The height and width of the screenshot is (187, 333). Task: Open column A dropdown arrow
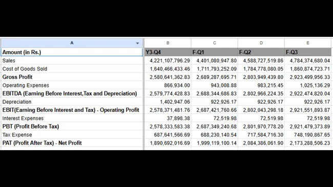coord(137,43)
